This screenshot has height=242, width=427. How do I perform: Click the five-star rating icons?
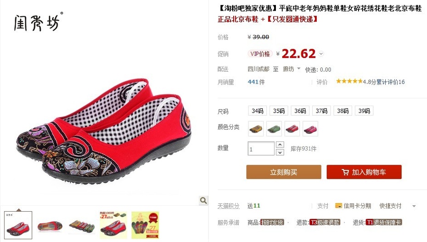click(349, 81)
